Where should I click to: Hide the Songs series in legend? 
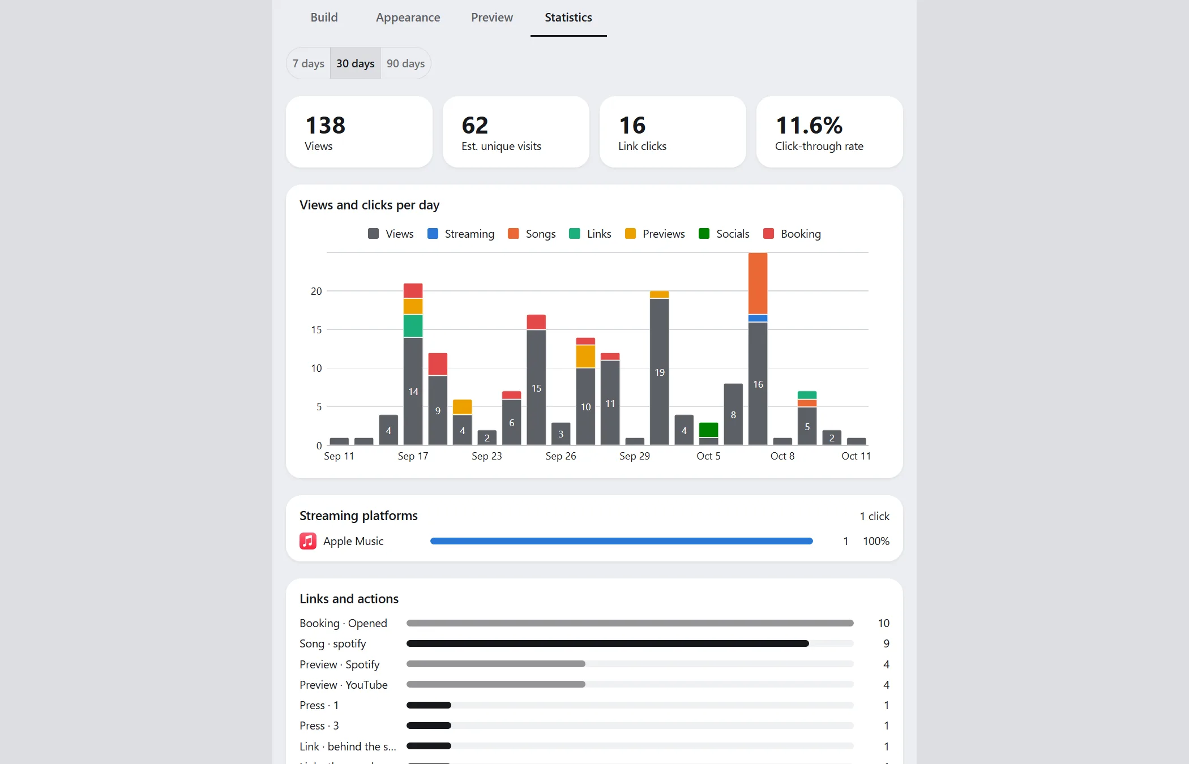pyautogui.click(x=532, y=234)
